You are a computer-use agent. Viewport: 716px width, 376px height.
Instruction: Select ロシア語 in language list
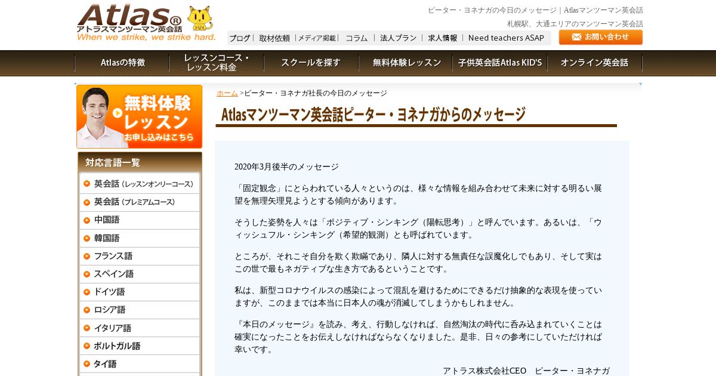(140, 309)
